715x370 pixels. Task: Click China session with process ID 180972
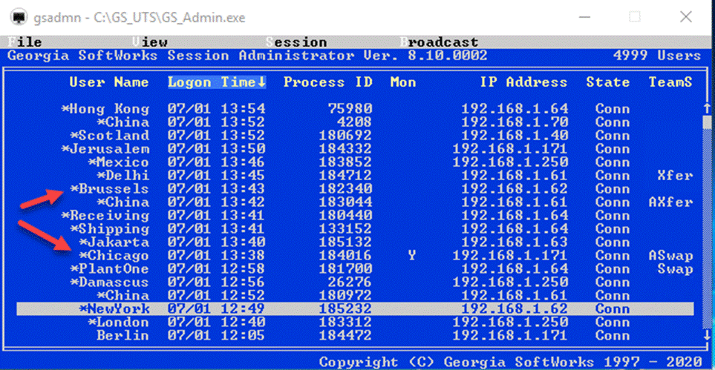pos(355,296)
